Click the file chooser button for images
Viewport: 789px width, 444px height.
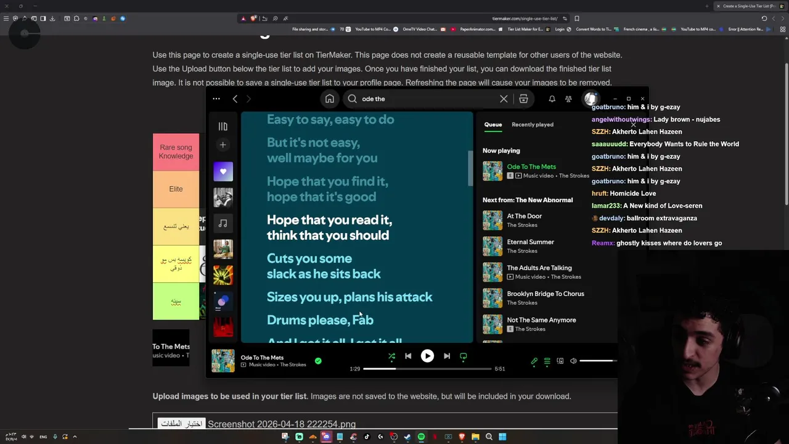point(181,424)
